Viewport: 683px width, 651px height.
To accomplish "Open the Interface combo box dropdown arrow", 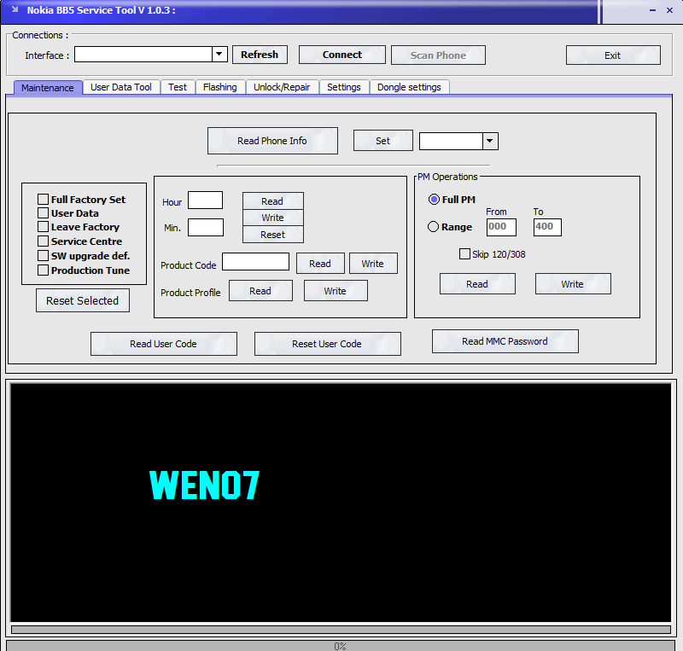I will click(219, 55).
